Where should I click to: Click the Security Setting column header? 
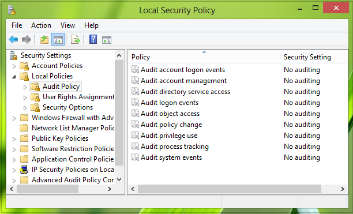click(x=314, y=57)
